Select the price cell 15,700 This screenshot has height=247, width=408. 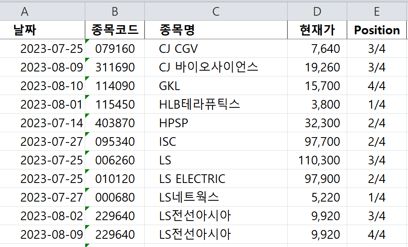[x=317, y=86]
